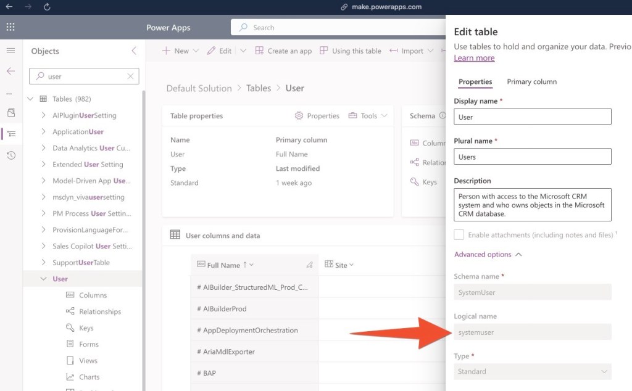632x391 pixels.
Task: Clear the objects search box with X
Action: (x=130, y=76)
